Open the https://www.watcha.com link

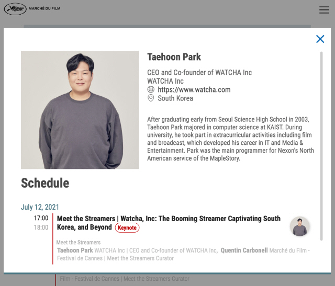click(194, 90)
